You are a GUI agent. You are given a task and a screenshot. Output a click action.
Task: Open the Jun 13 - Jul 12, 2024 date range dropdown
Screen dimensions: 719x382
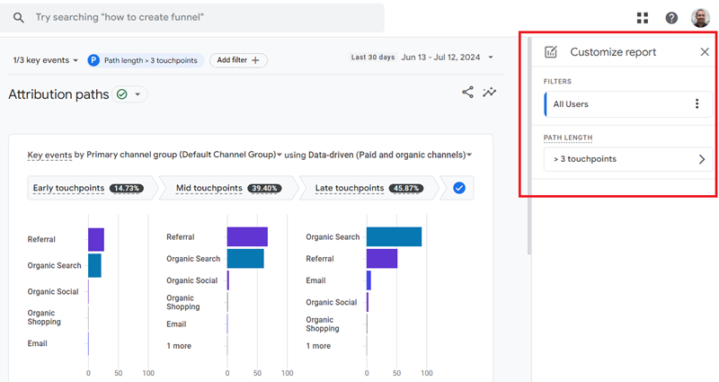pyautogui.click(x=447, y=58)
